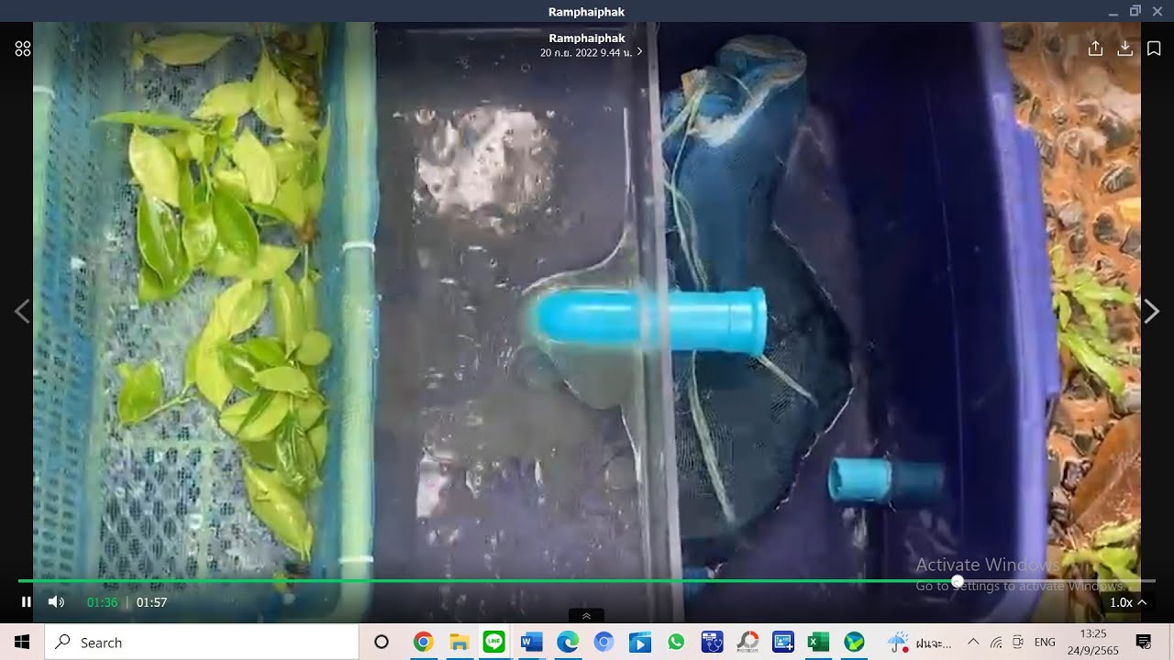Open the stethoscope medical app icon
The image size is (1174, 660).
(712, 642)
